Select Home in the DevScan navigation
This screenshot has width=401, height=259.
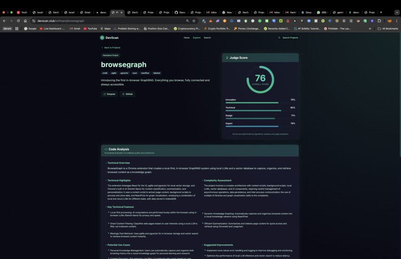(187, 38)
